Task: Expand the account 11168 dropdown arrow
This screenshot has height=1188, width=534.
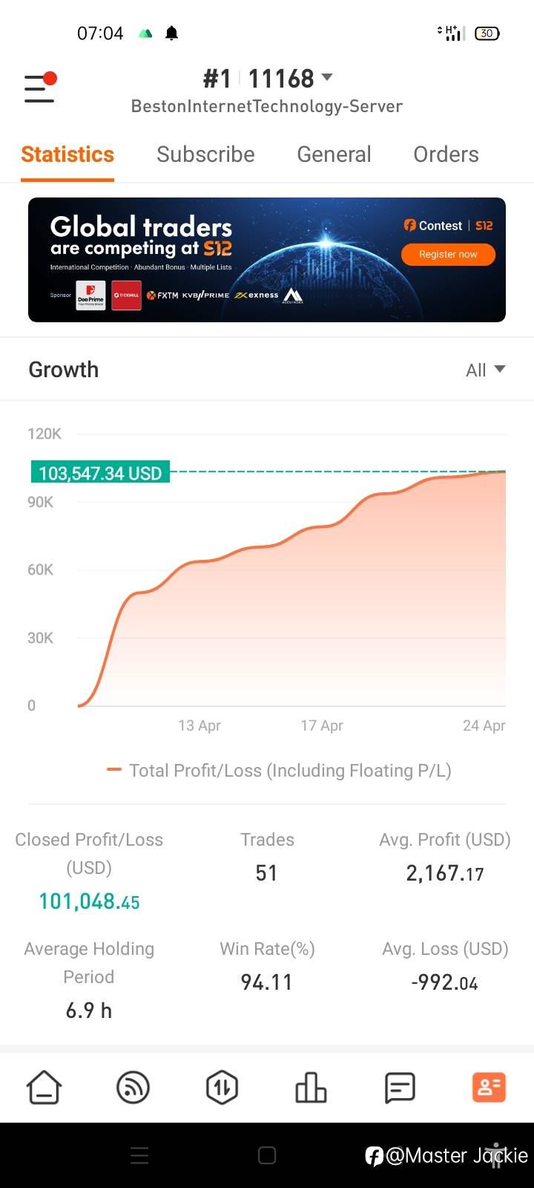Action: (327, 77)
